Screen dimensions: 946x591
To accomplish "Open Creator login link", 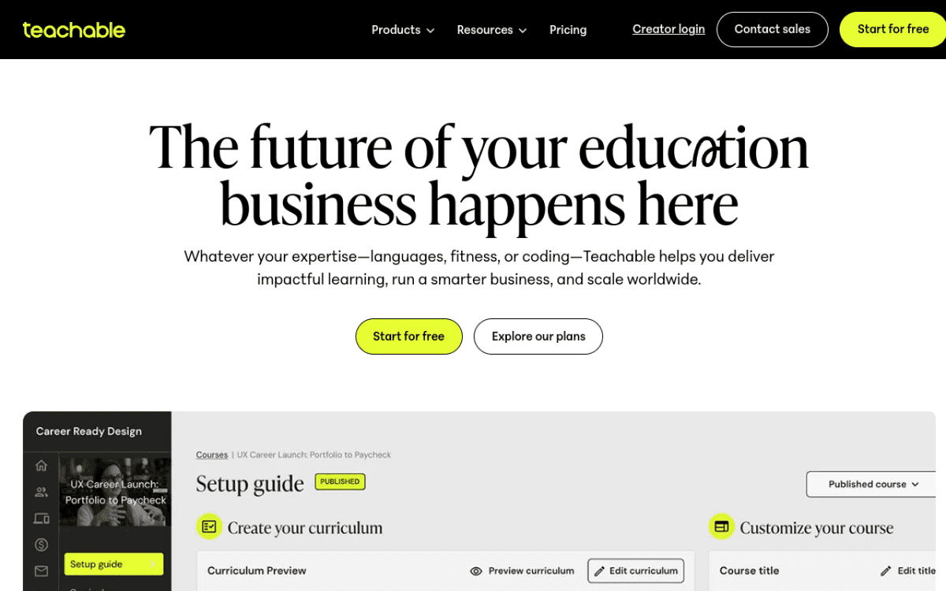I will [x=669, y=28].
